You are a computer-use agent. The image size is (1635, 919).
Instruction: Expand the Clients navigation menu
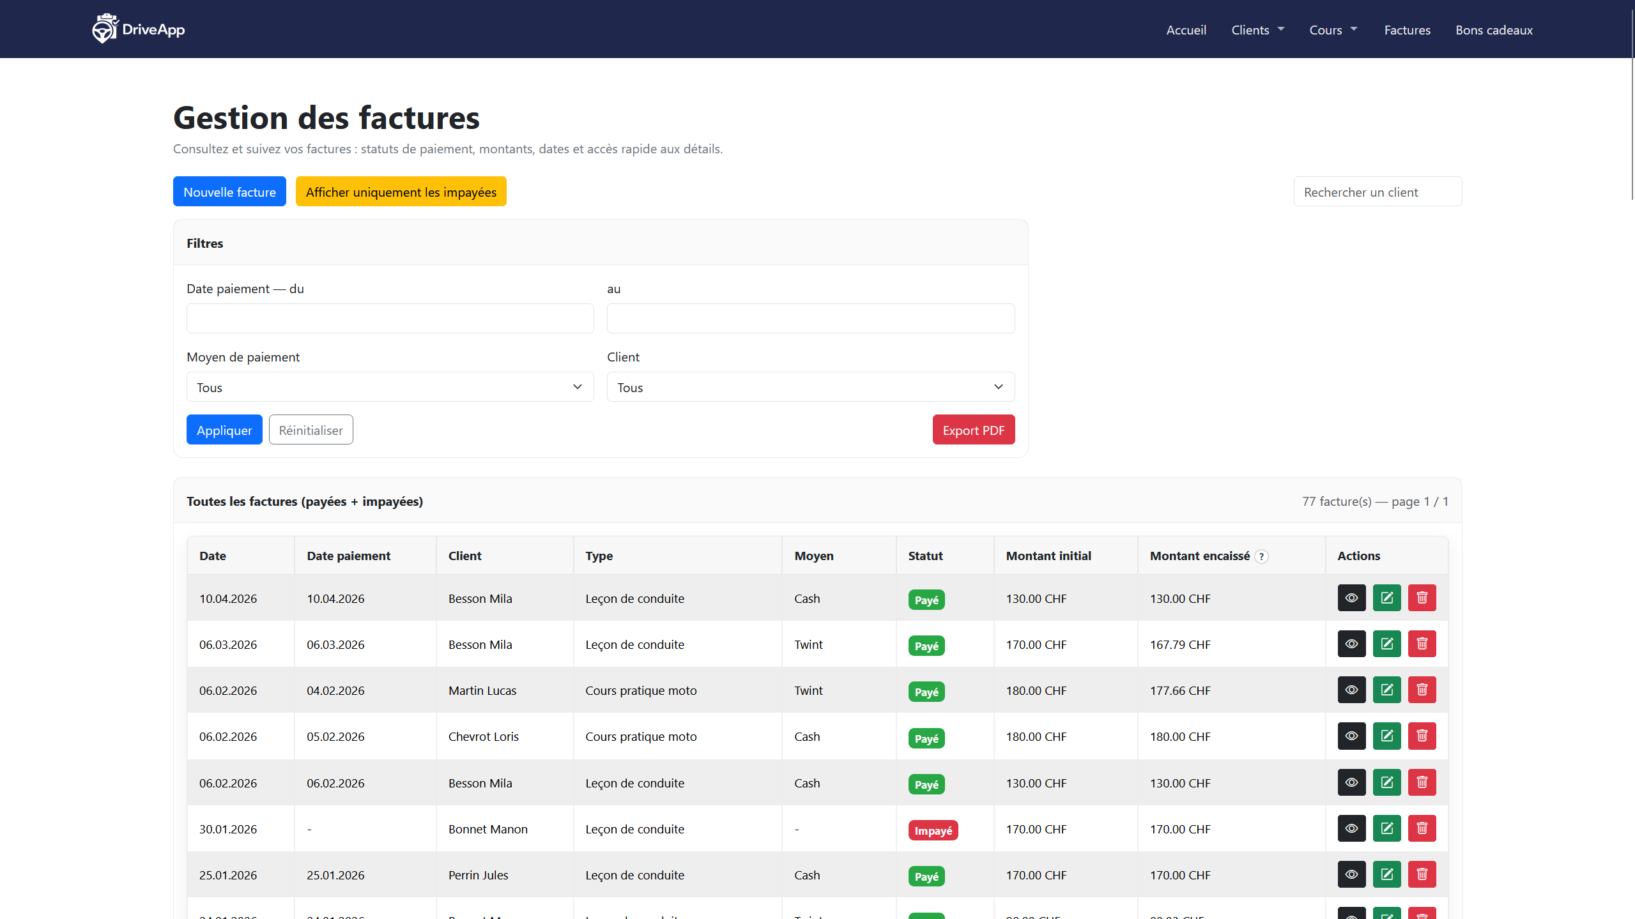coord(1257,30)
